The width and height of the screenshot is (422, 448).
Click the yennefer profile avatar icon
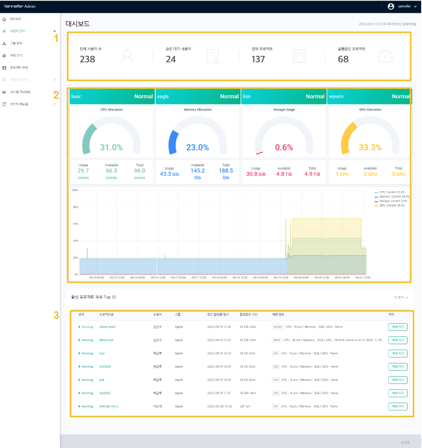click(x=390, y=6)
